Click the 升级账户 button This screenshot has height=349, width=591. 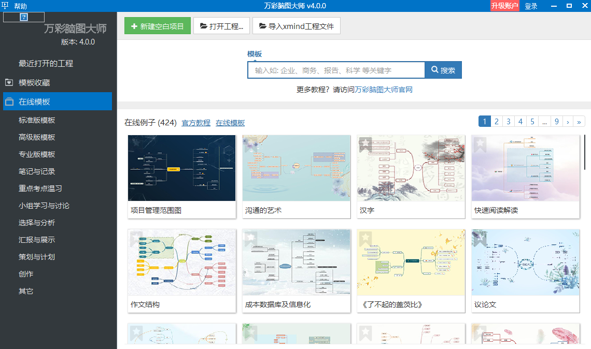tap(504, 6)
